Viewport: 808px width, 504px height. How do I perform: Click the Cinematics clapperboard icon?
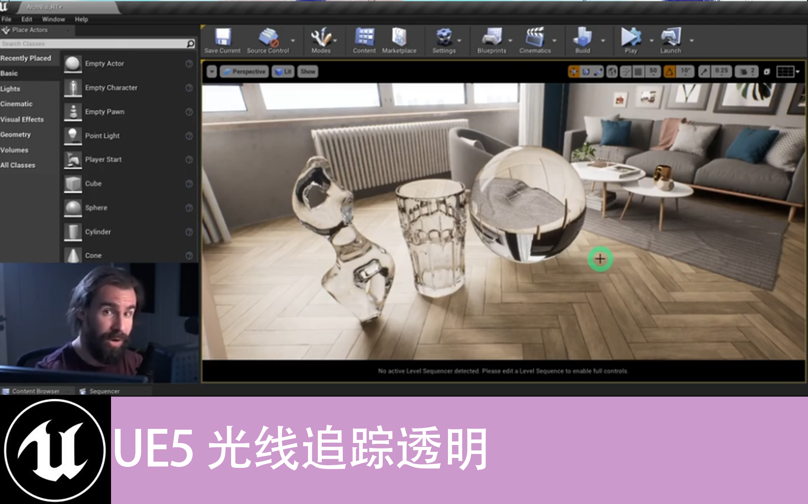tap(535, 37)
